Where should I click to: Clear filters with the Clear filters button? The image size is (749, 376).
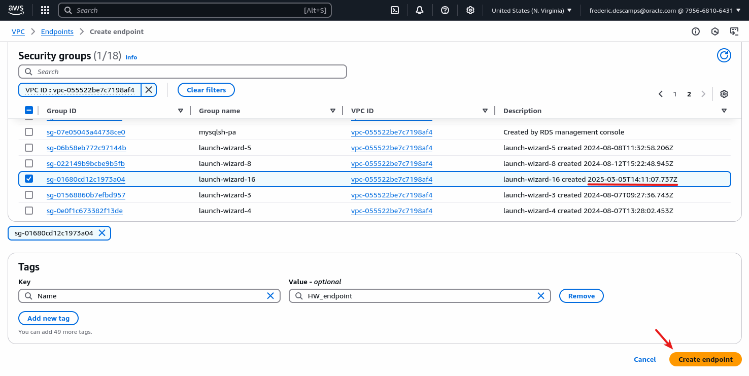[206, 89]
